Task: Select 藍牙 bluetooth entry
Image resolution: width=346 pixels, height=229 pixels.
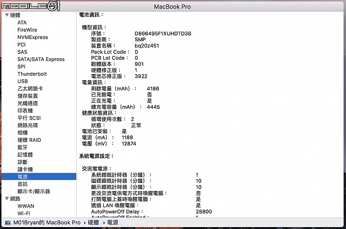Action: (x=23, y=147)
